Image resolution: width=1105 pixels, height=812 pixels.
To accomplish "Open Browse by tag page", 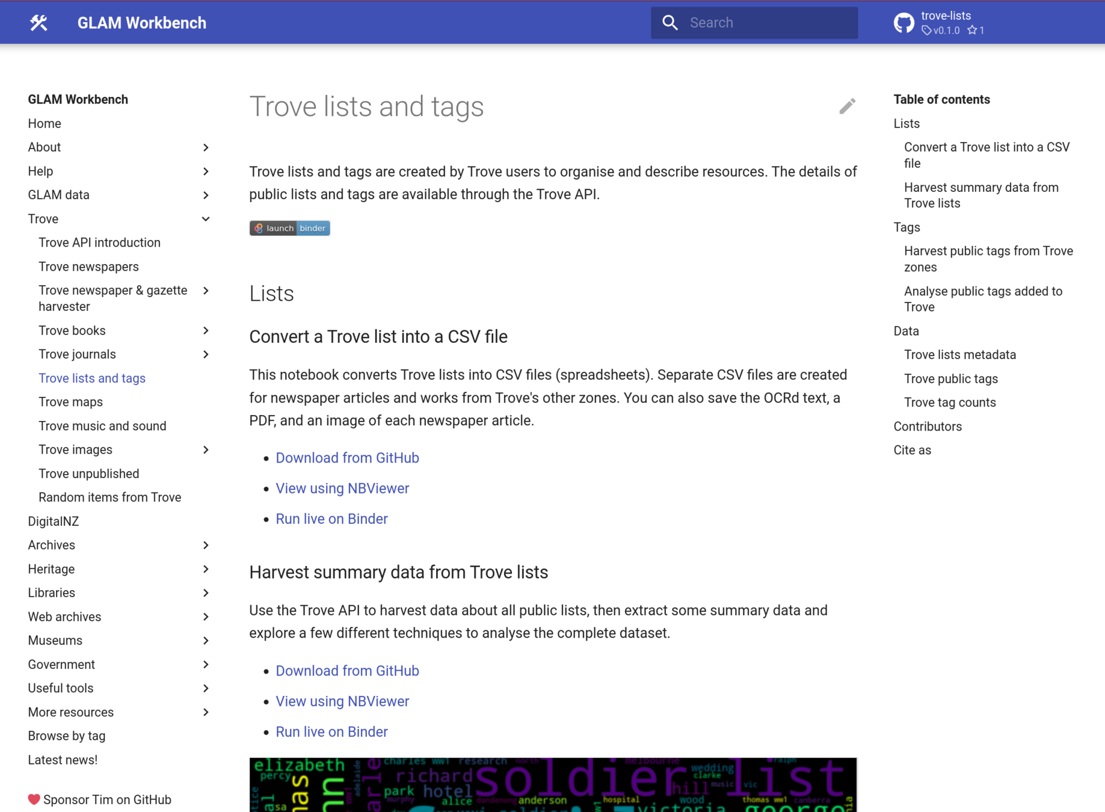I will click(66, 736).
